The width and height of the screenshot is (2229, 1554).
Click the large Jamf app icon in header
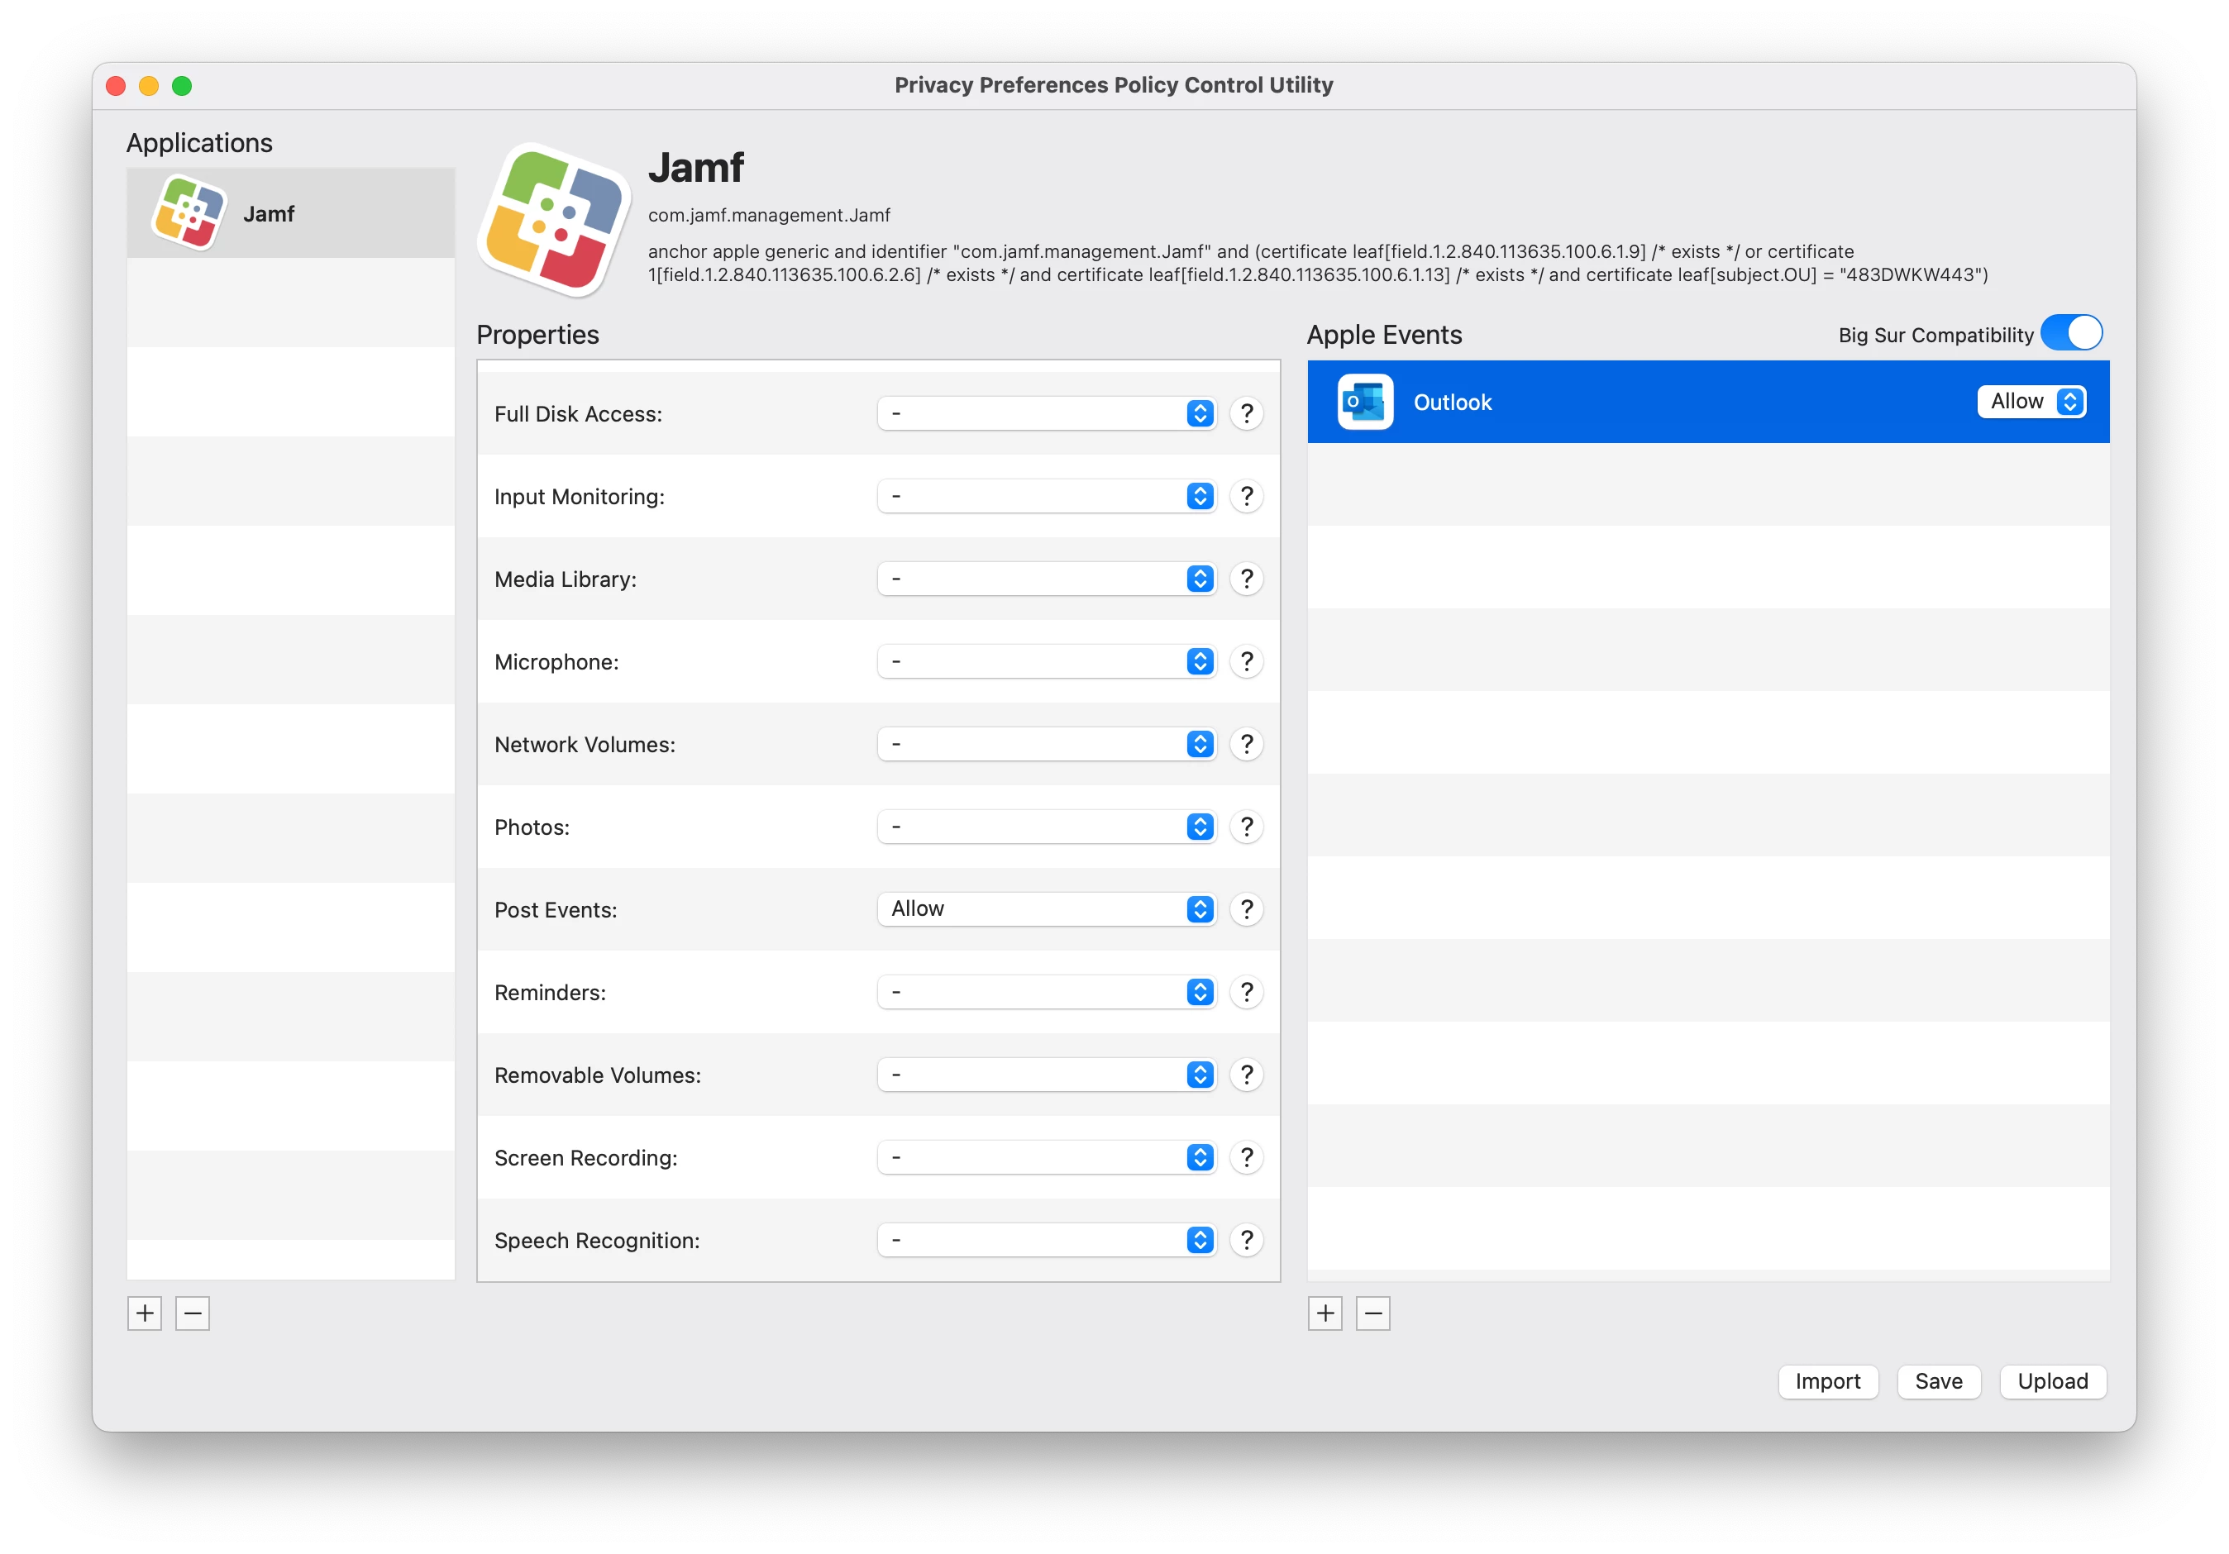coord(552,219)
